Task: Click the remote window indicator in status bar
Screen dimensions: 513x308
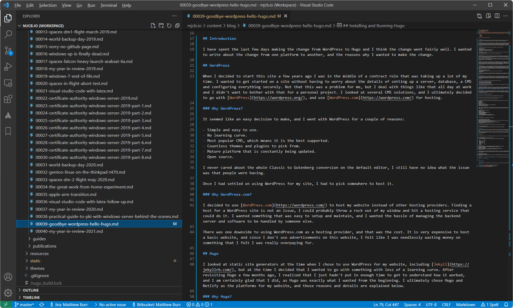Action: point(6,305)
